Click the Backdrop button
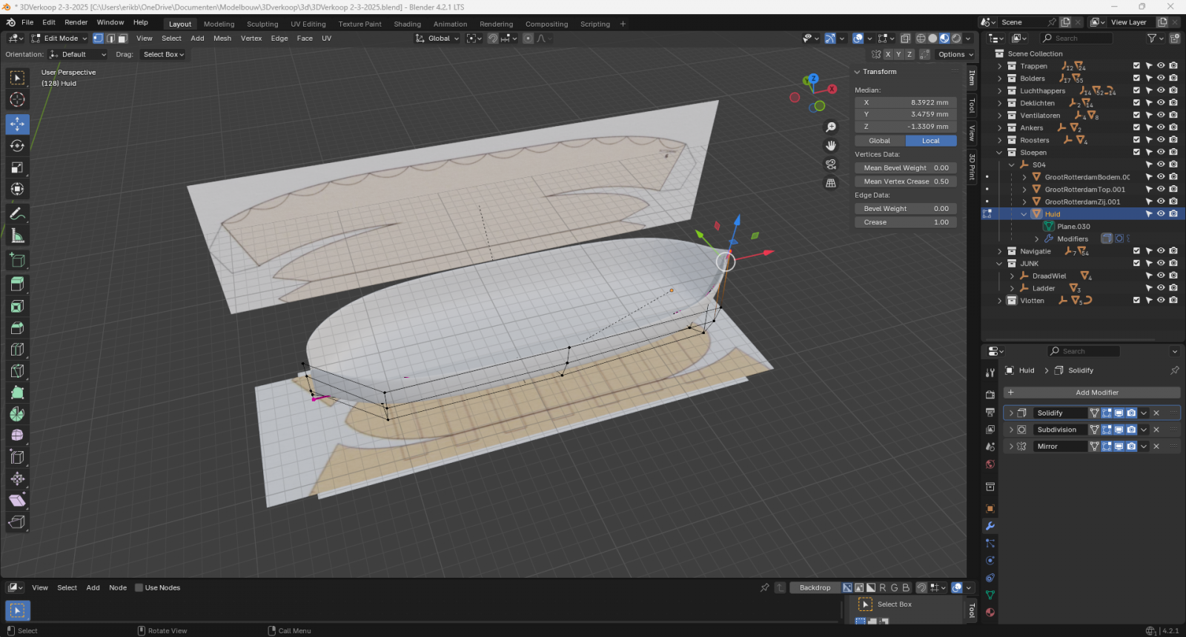This screenshot has height=637, width=1186. [815, 587]
